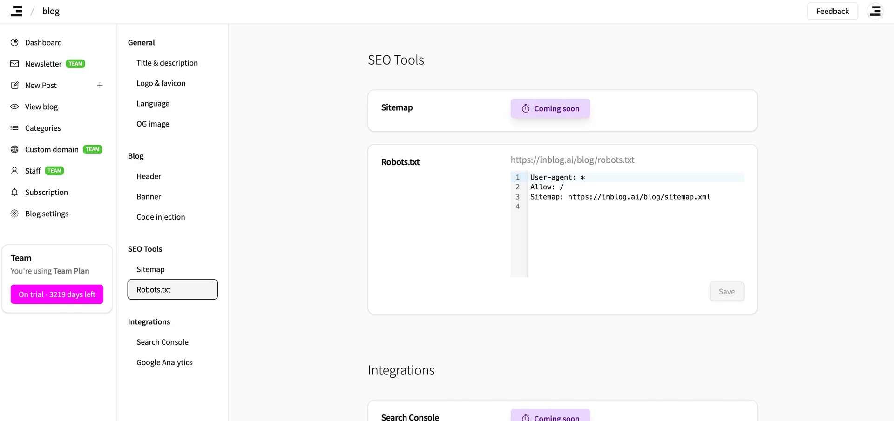Open Search Console under Integrations

(x=162, y=342)
